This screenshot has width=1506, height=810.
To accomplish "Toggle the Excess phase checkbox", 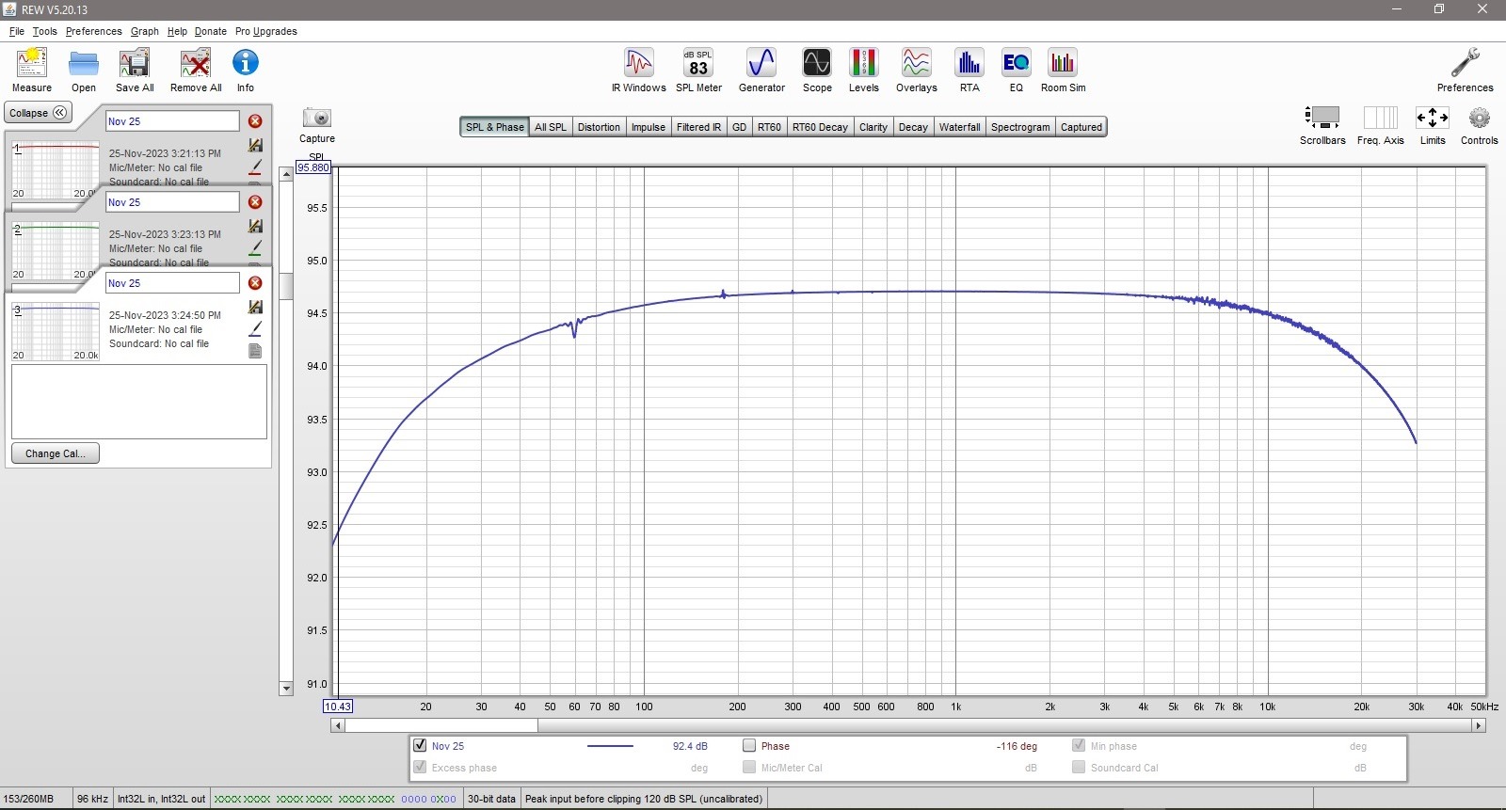I will coord(420,767).
